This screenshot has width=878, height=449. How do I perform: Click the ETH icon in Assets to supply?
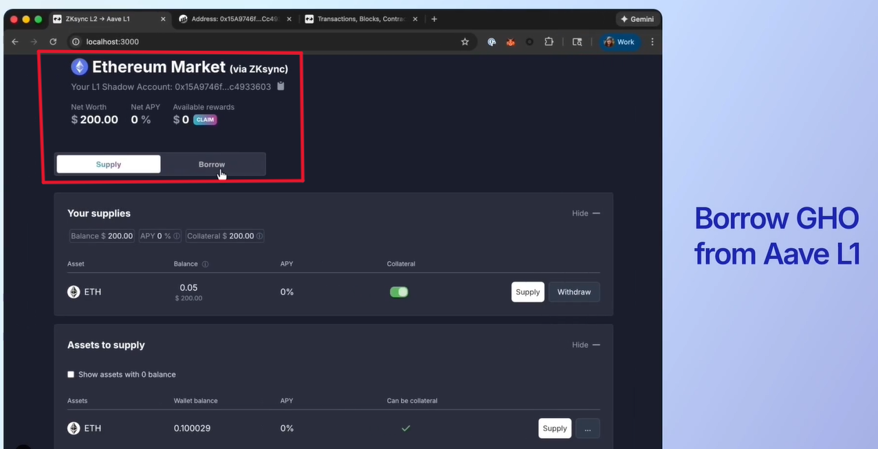74,428
